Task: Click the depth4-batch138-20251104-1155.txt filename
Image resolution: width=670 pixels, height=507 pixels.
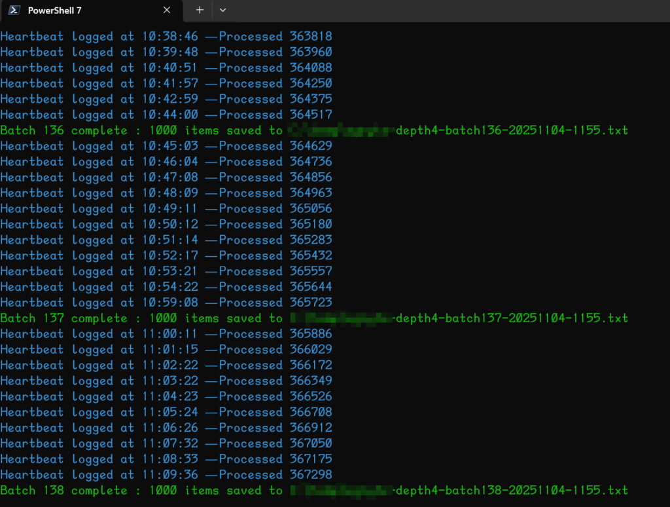Action: pyautogui.click(x=512, y=491)
